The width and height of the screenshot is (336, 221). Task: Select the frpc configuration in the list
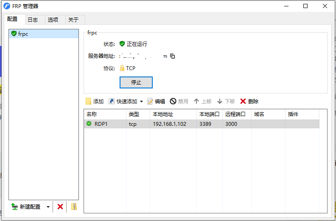pos(44,34)
